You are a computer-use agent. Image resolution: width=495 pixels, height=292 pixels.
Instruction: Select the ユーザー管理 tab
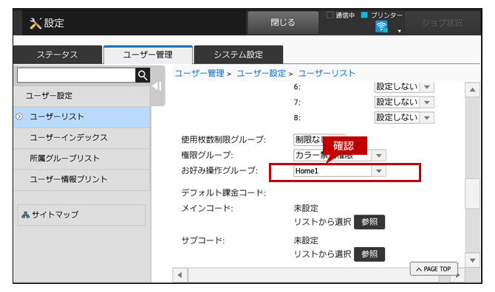[x=148, y=55]
